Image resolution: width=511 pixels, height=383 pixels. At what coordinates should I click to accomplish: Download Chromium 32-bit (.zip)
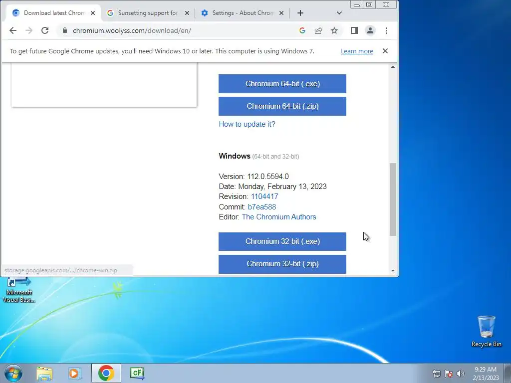(282, 264)
